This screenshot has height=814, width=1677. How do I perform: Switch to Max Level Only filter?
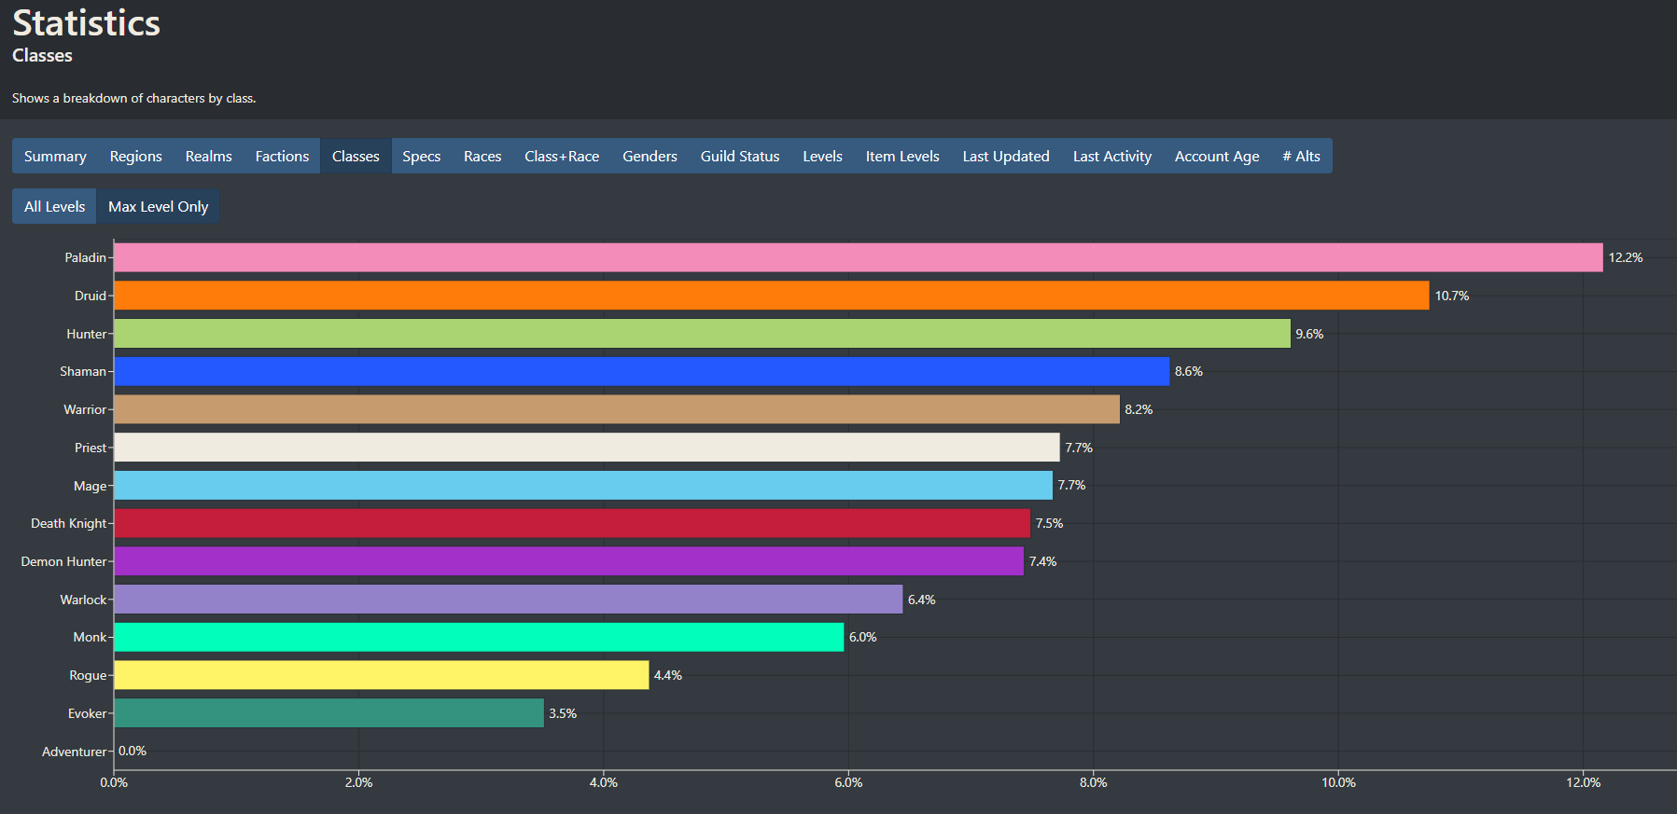click(x=158, y=206)
